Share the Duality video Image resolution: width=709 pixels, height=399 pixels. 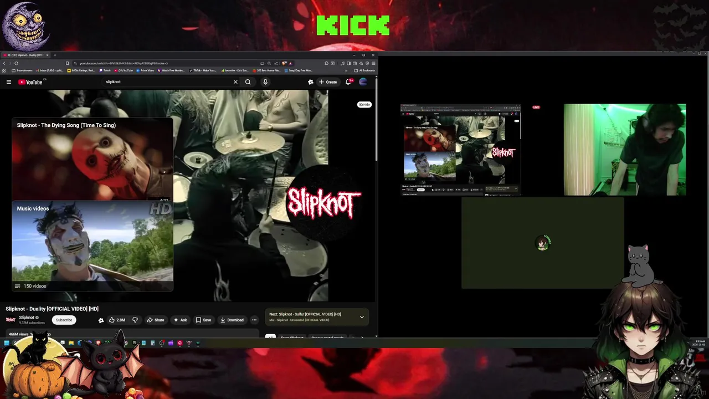tap(156, 320)
